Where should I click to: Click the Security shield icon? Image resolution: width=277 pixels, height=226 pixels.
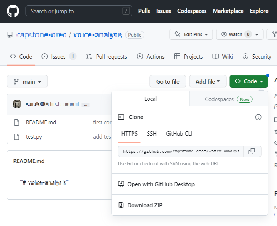coord(245,57)
